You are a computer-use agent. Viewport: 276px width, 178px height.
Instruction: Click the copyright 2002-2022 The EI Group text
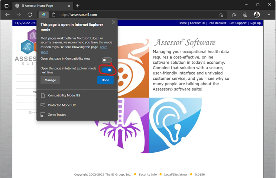[103, 175]
